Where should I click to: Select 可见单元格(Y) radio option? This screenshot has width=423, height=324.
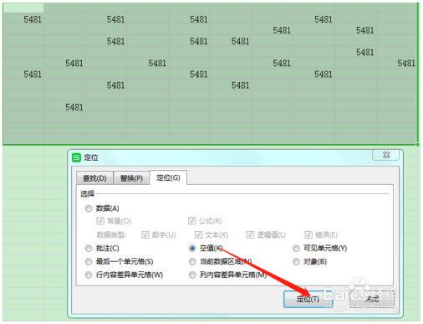pos(296,248)
